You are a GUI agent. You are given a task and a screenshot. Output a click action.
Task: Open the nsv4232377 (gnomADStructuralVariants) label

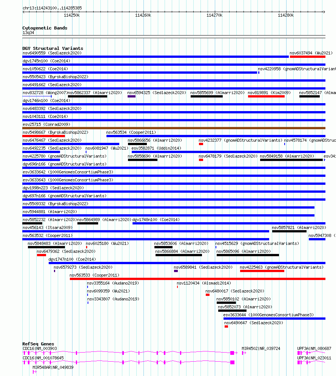click(240, 140)
